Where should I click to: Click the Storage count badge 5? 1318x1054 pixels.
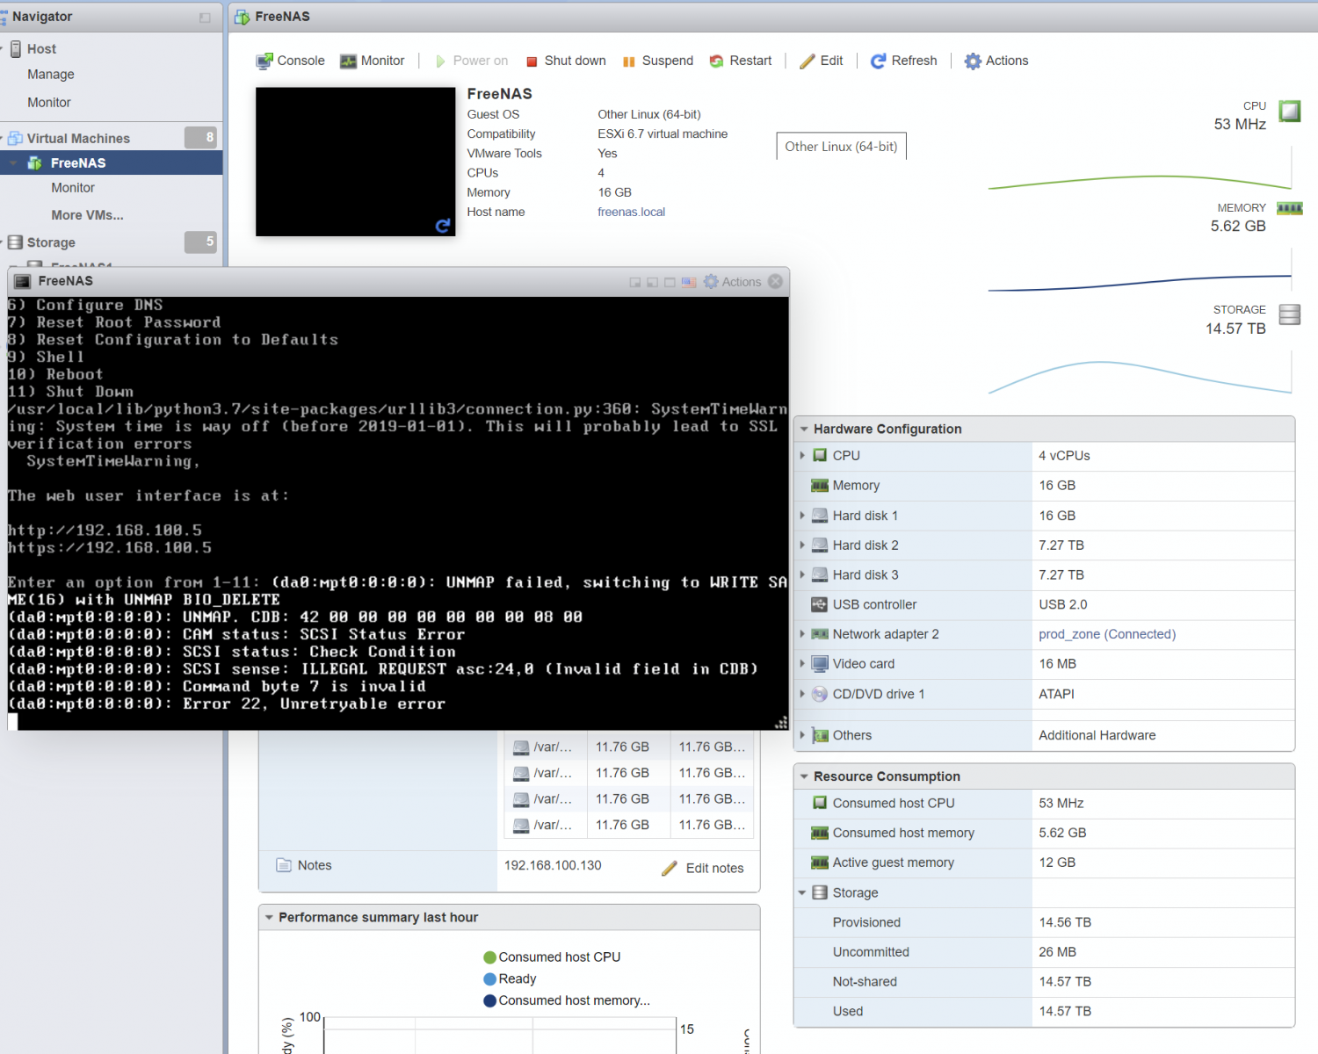pos(200,242)
